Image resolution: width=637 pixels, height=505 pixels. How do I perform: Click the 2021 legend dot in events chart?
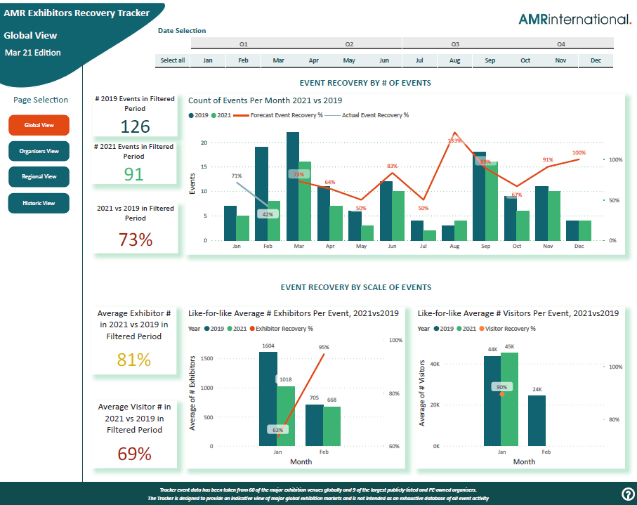coord(214,115)
